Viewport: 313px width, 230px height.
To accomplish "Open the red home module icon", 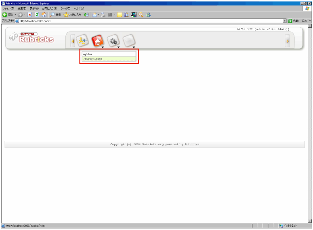I will 98,41.
